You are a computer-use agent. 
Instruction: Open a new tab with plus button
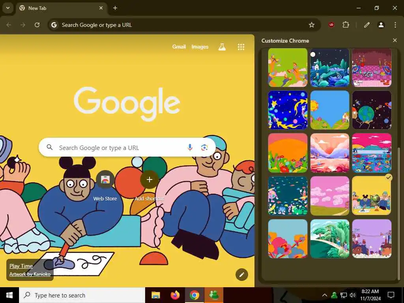[115, 8]
